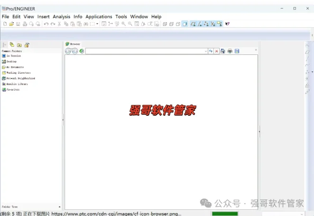Click the Open file folder icon

pyautogui.click(x=11, y=24)
